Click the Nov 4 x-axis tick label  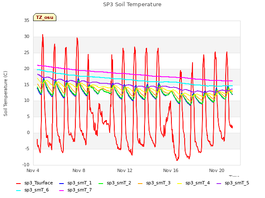pyautogui.click(x=33, y=170)
